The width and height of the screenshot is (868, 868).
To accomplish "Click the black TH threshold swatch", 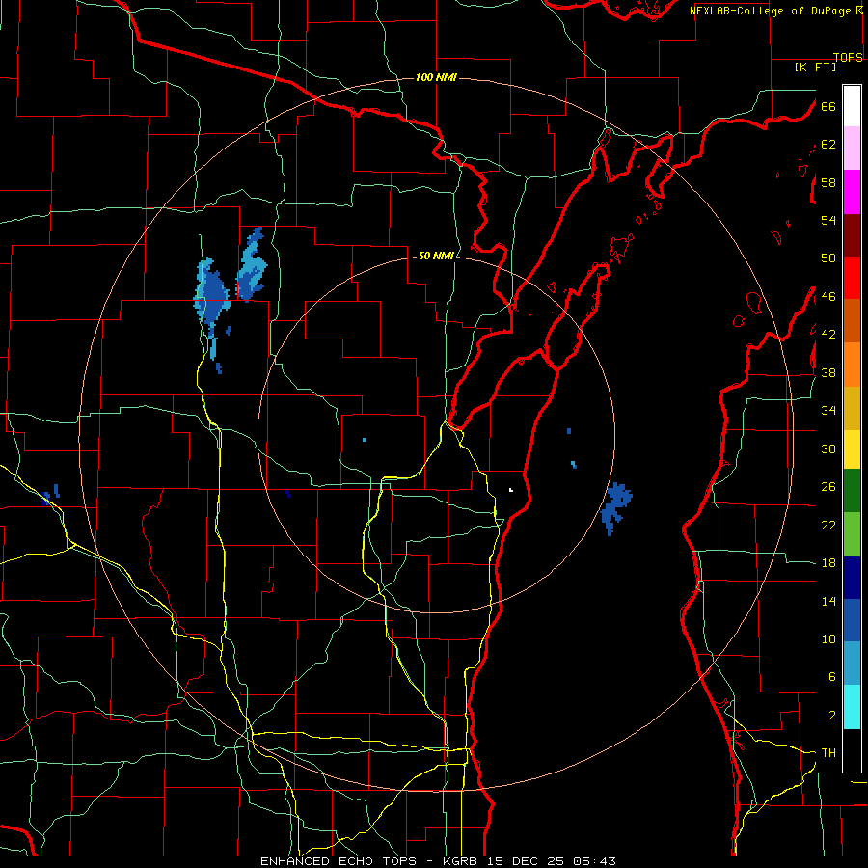I will click(852, 750).
